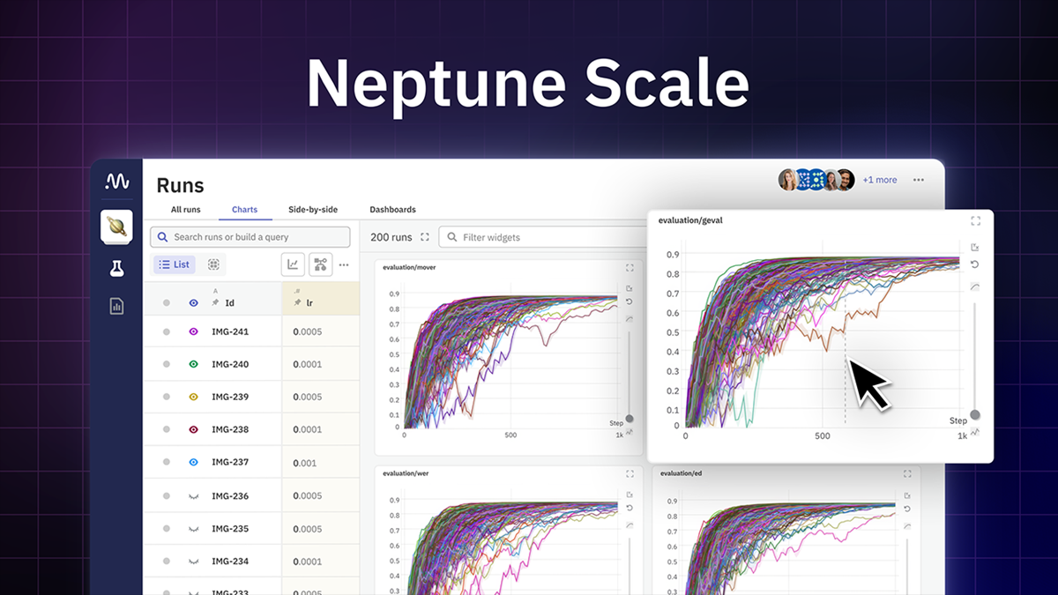Open the reports chart icon in sidebar
This screenshot has width=1058, height=595.
pos(116,306)
